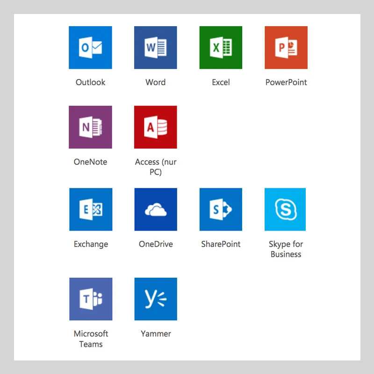Click the "Outlook" text label
The image size is (374, 374).
click(90, 82)
